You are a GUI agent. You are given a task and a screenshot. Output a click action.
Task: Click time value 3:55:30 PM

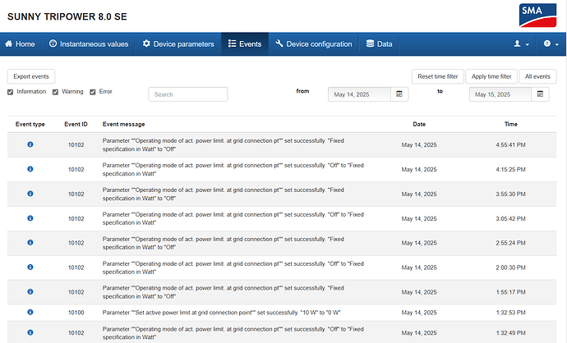point(510,194)
